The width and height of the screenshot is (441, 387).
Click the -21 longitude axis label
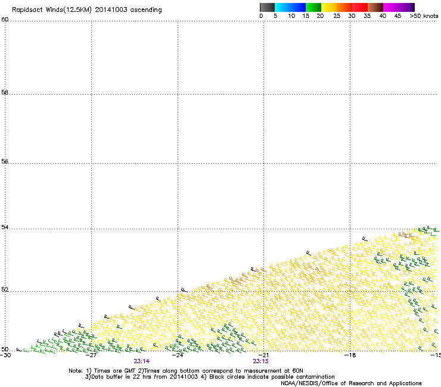[x=263, y=355]
